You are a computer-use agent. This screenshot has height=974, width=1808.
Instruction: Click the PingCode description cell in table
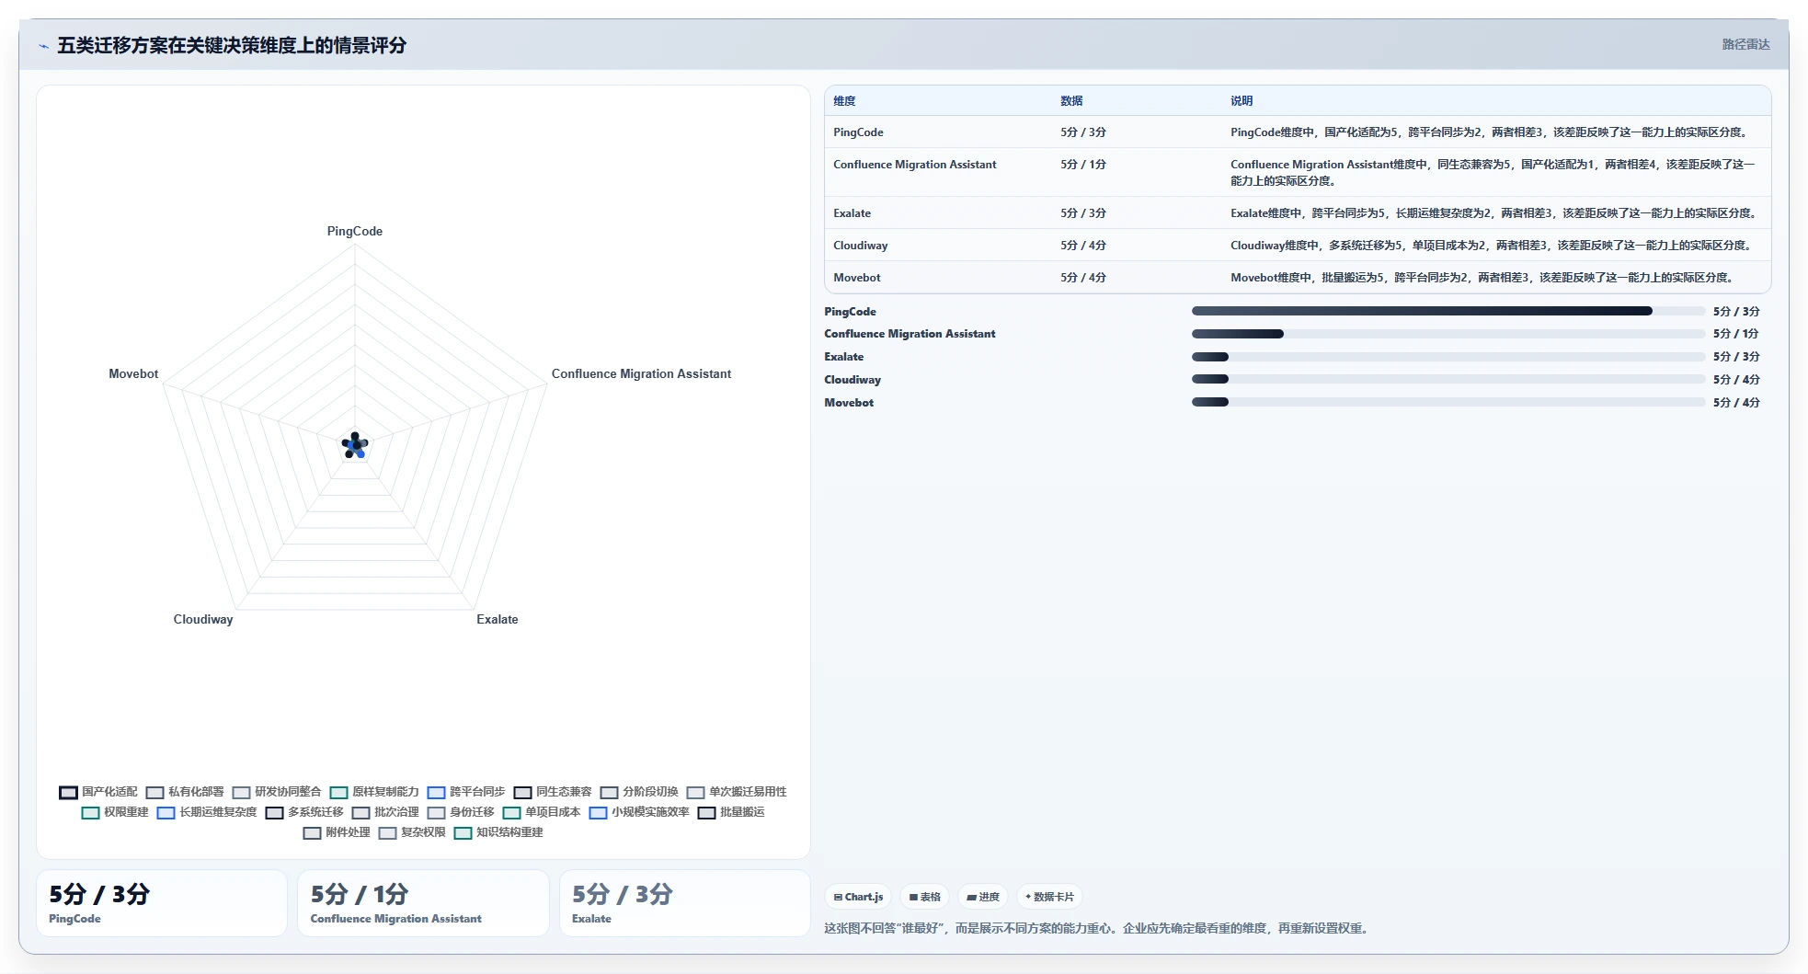pyautogui.click(x=1489, y=132)
